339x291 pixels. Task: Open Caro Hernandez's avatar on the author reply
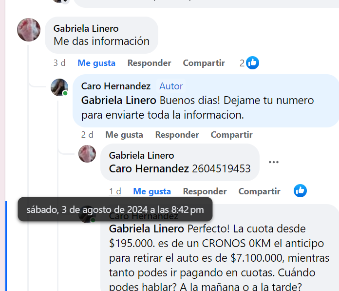tap(59, 87)
